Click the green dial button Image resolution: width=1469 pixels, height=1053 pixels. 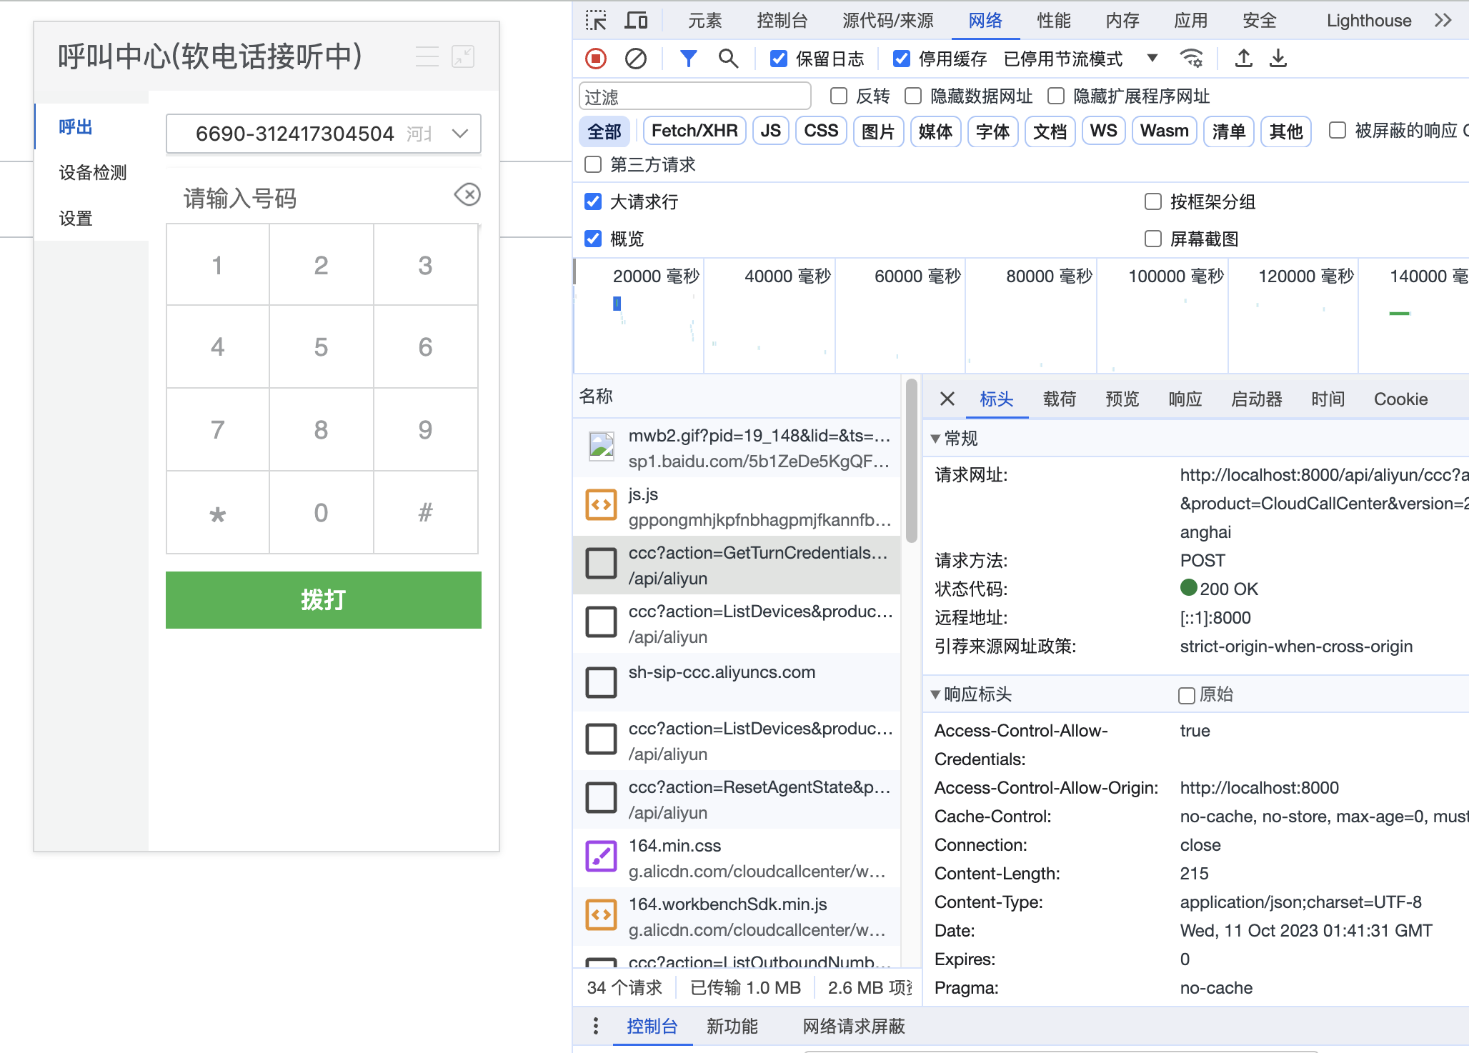324,600
